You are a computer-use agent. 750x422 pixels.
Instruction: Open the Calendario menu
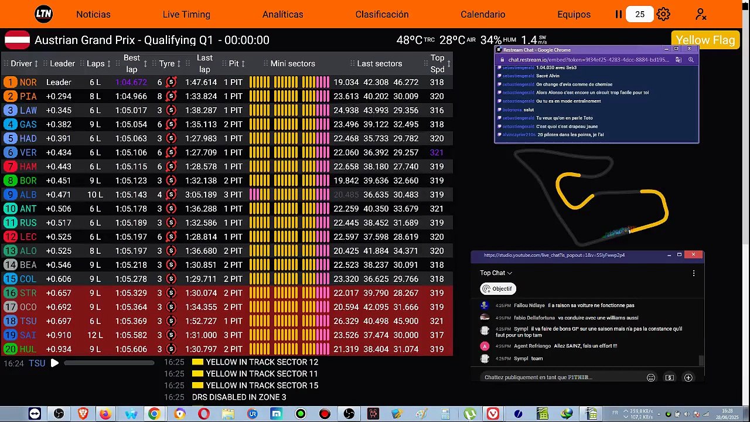tap(483, 14)
